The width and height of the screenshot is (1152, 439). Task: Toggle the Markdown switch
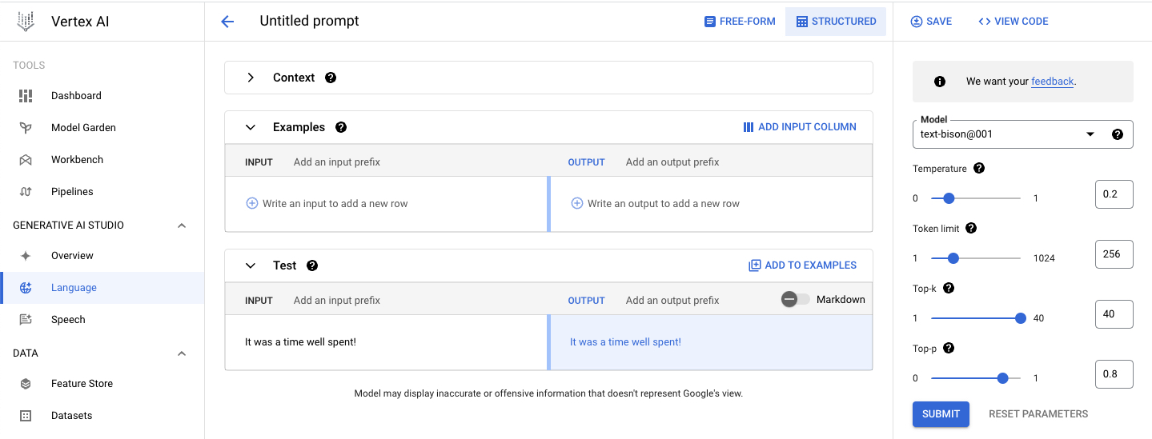(x=795, y=299)
